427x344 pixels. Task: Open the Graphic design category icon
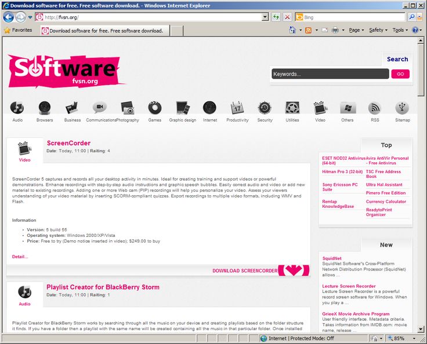click(182, 108)
